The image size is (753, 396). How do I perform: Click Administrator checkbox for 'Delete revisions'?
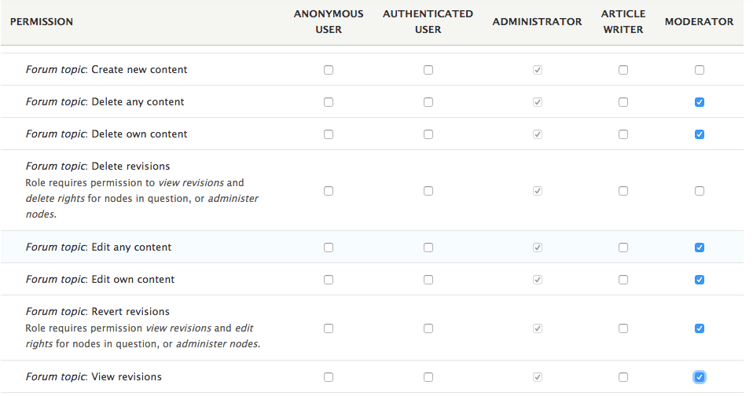[538, 191]
